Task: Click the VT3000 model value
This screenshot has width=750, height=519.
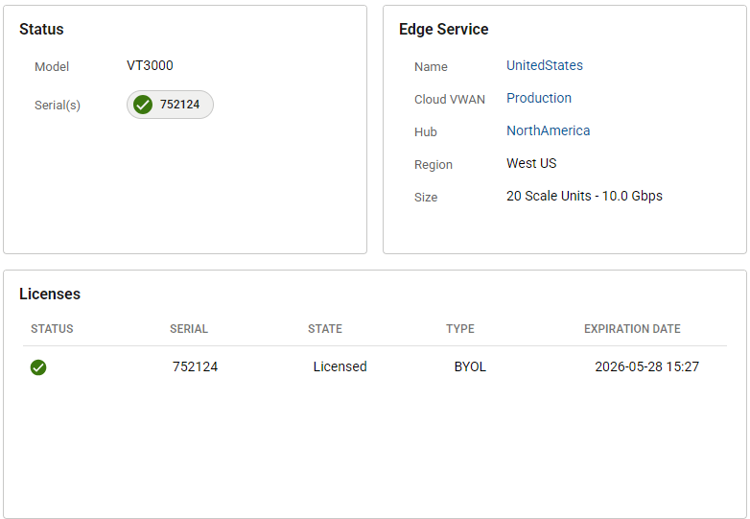Action: point(150,65)
